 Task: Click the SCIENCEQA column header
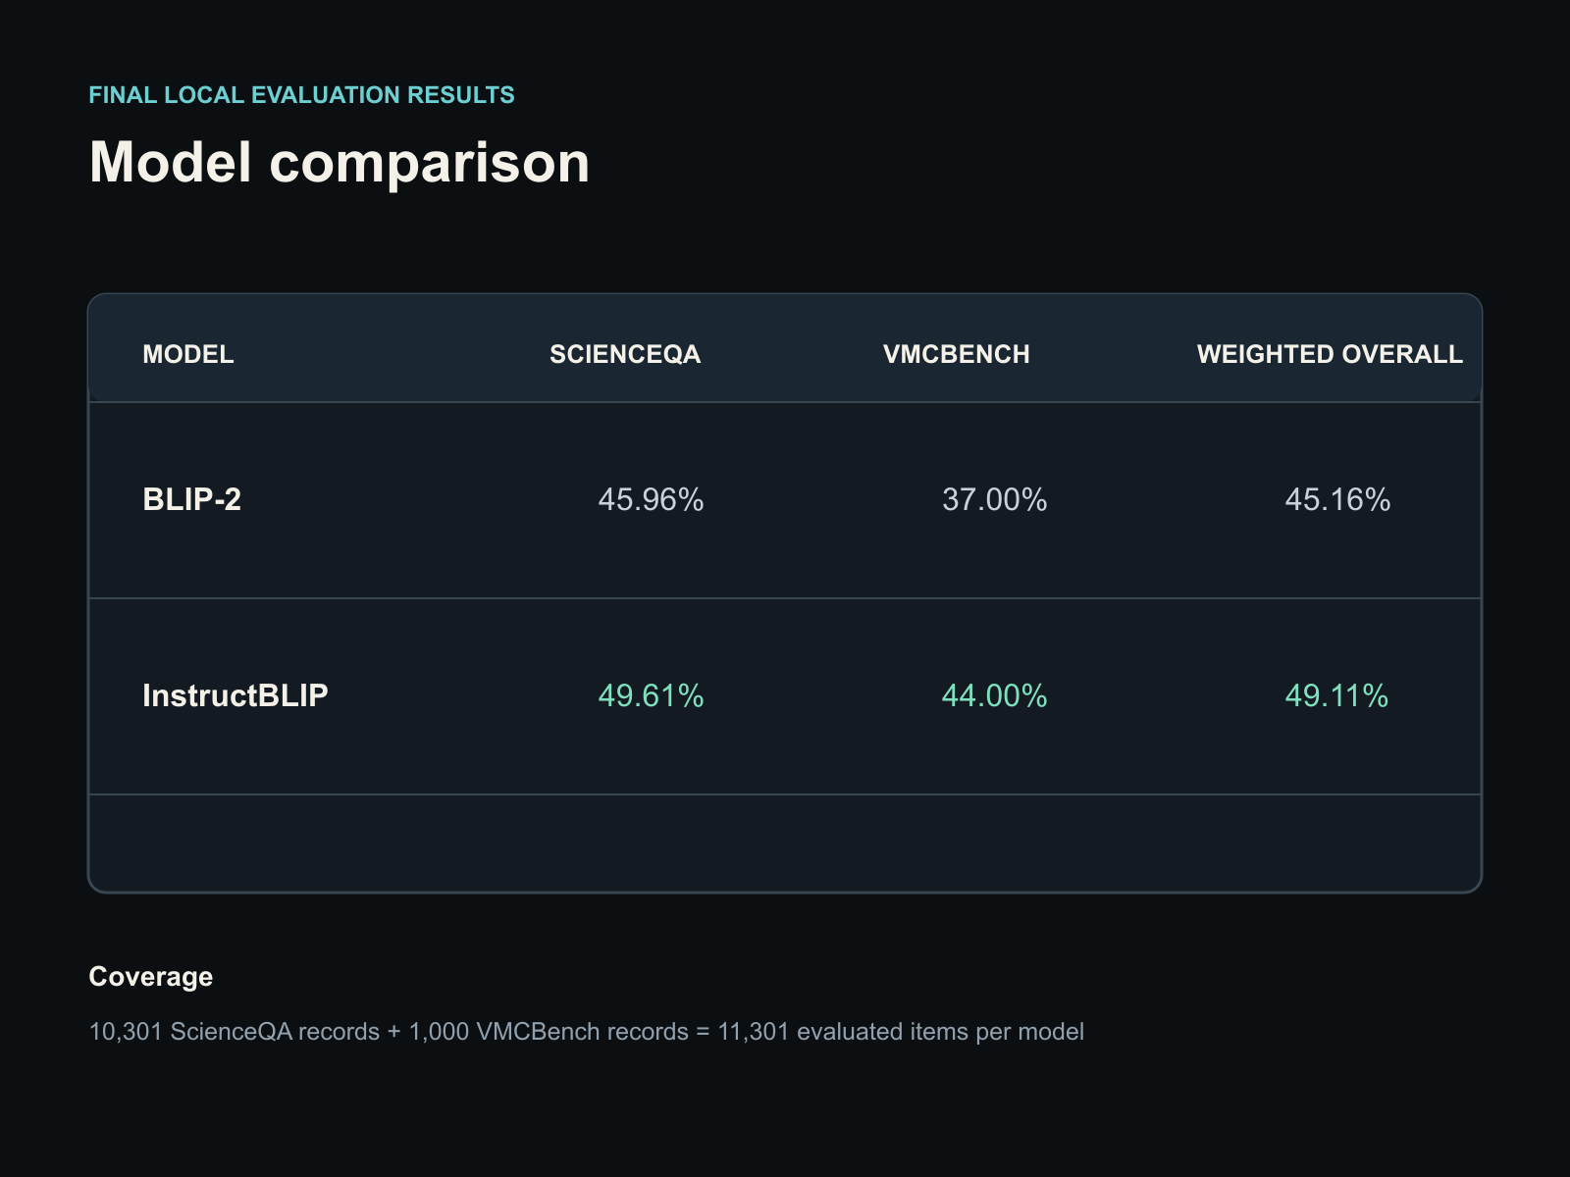click(625, 354)
